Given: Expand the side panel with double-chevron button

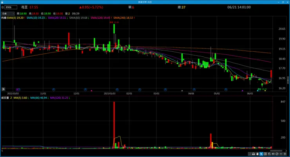Looking at the screenshot, I should 3,89.
